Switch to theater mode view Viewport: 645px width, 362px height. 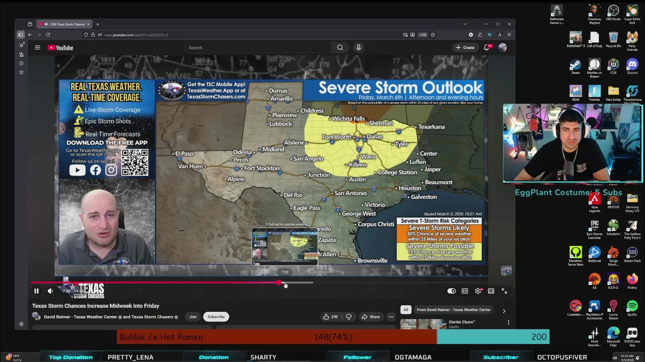(491, 291)
